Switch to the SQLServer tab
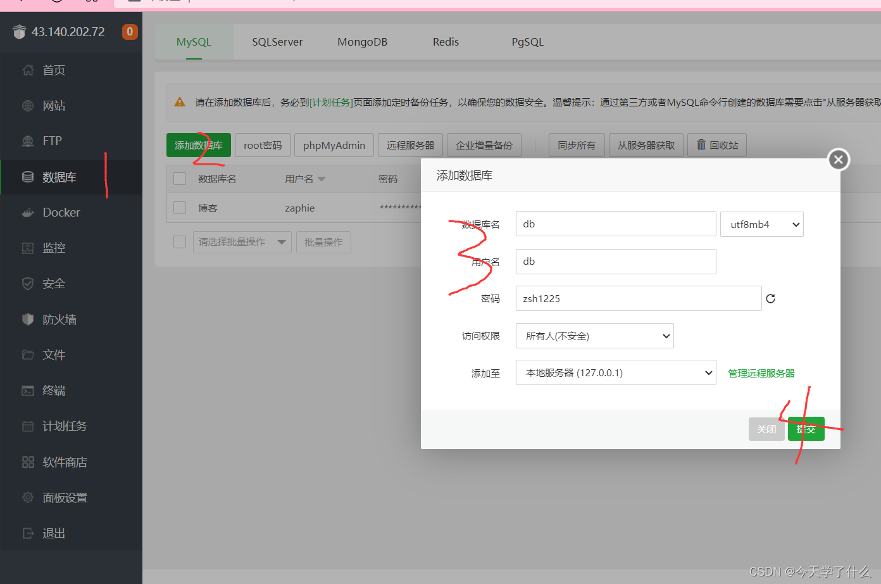Viewport: 881px width, 584px height. (x=277, y=42)
